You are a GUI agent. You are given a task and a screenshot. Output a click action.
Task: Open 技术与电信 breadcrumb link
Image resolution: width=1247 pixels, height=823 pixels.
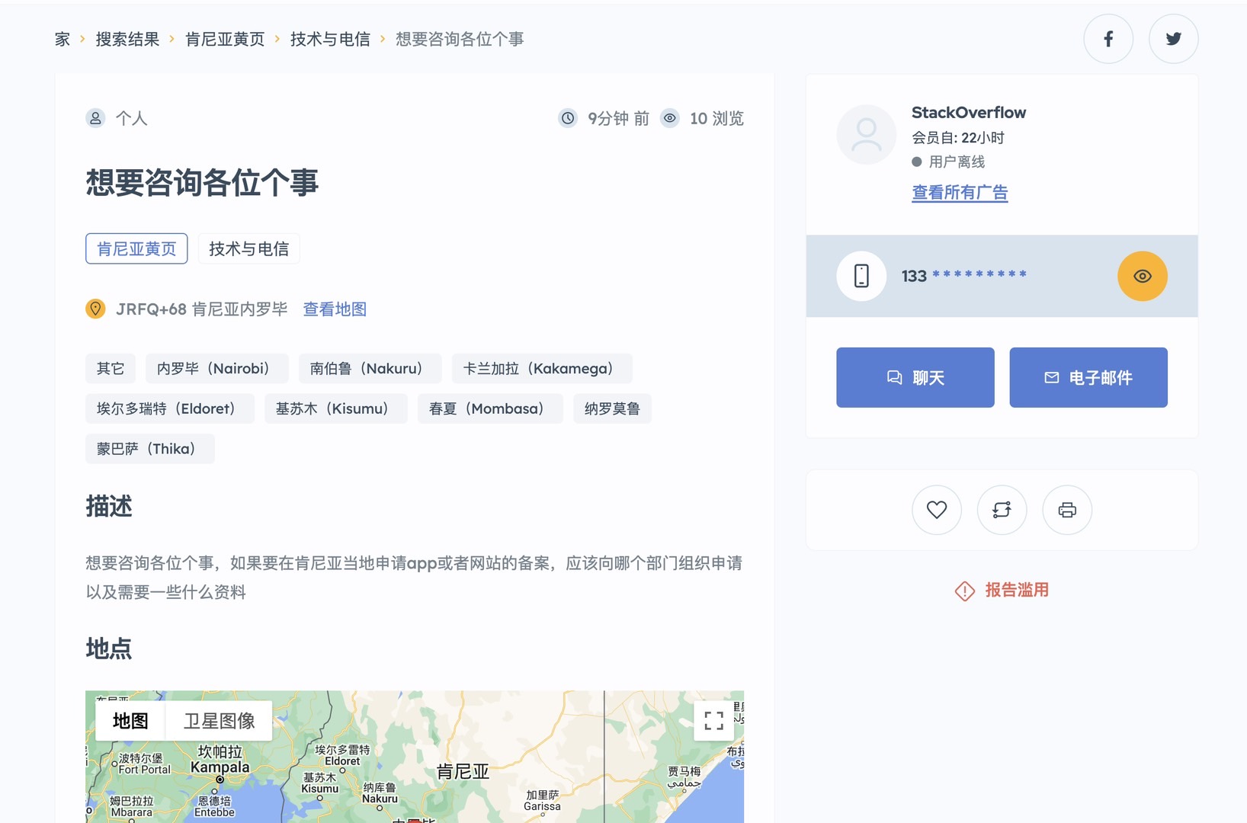330,39
